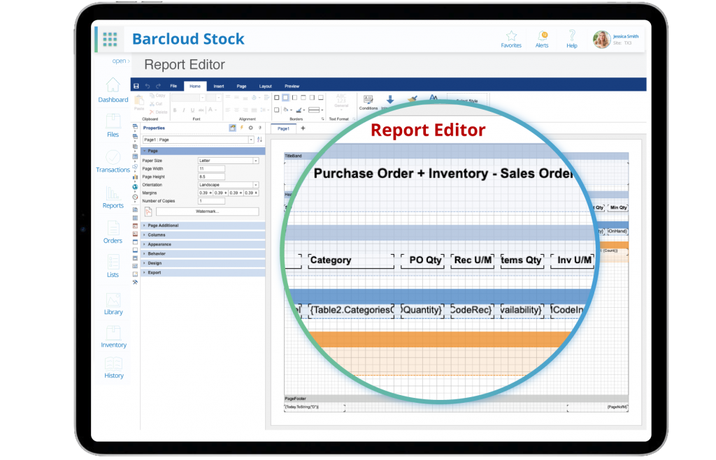Edit the Page Width field
Viewport: 716px width, 460px height.
pos(211,169)
